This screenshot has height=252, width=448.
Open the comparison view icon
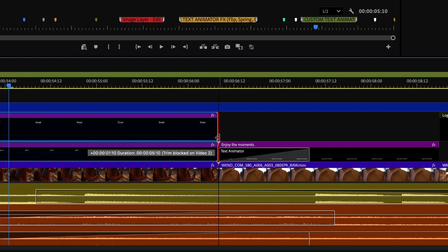[239, 47]
